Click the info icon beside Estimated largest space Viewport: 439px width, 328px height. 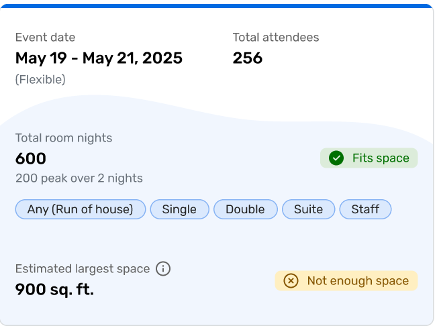click(163, 269)
